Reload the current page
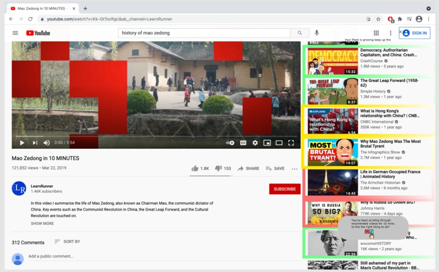Image resolution: width=439 pixels, height=272 pixels. tap(31, 19)
